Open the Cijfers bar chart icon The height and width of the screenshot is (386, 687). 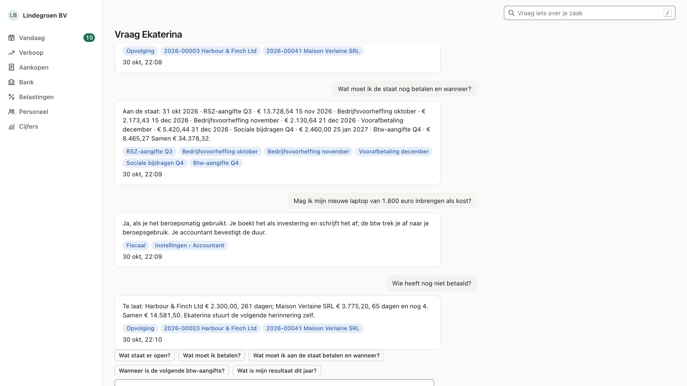tap(11, 127)
